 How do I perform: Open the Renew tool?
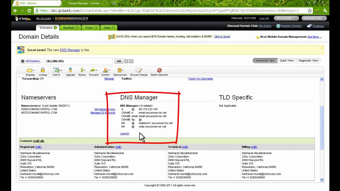click(x=82, y=72)
